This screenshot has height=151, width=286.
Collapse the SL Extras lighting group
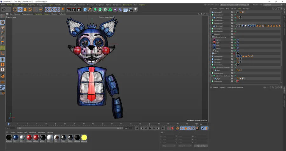coord(210,37)
